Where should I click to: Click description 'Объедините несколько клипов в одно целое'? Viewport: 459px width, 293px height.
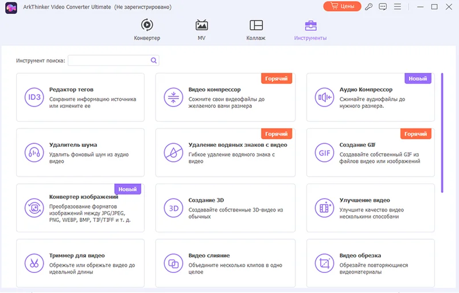click(235, 268)
